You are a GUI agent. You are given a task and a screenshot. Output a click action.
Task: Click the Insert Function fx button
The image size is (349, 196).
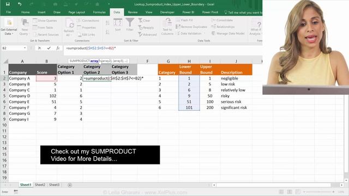pyautogui.click(x=58, y=48)
